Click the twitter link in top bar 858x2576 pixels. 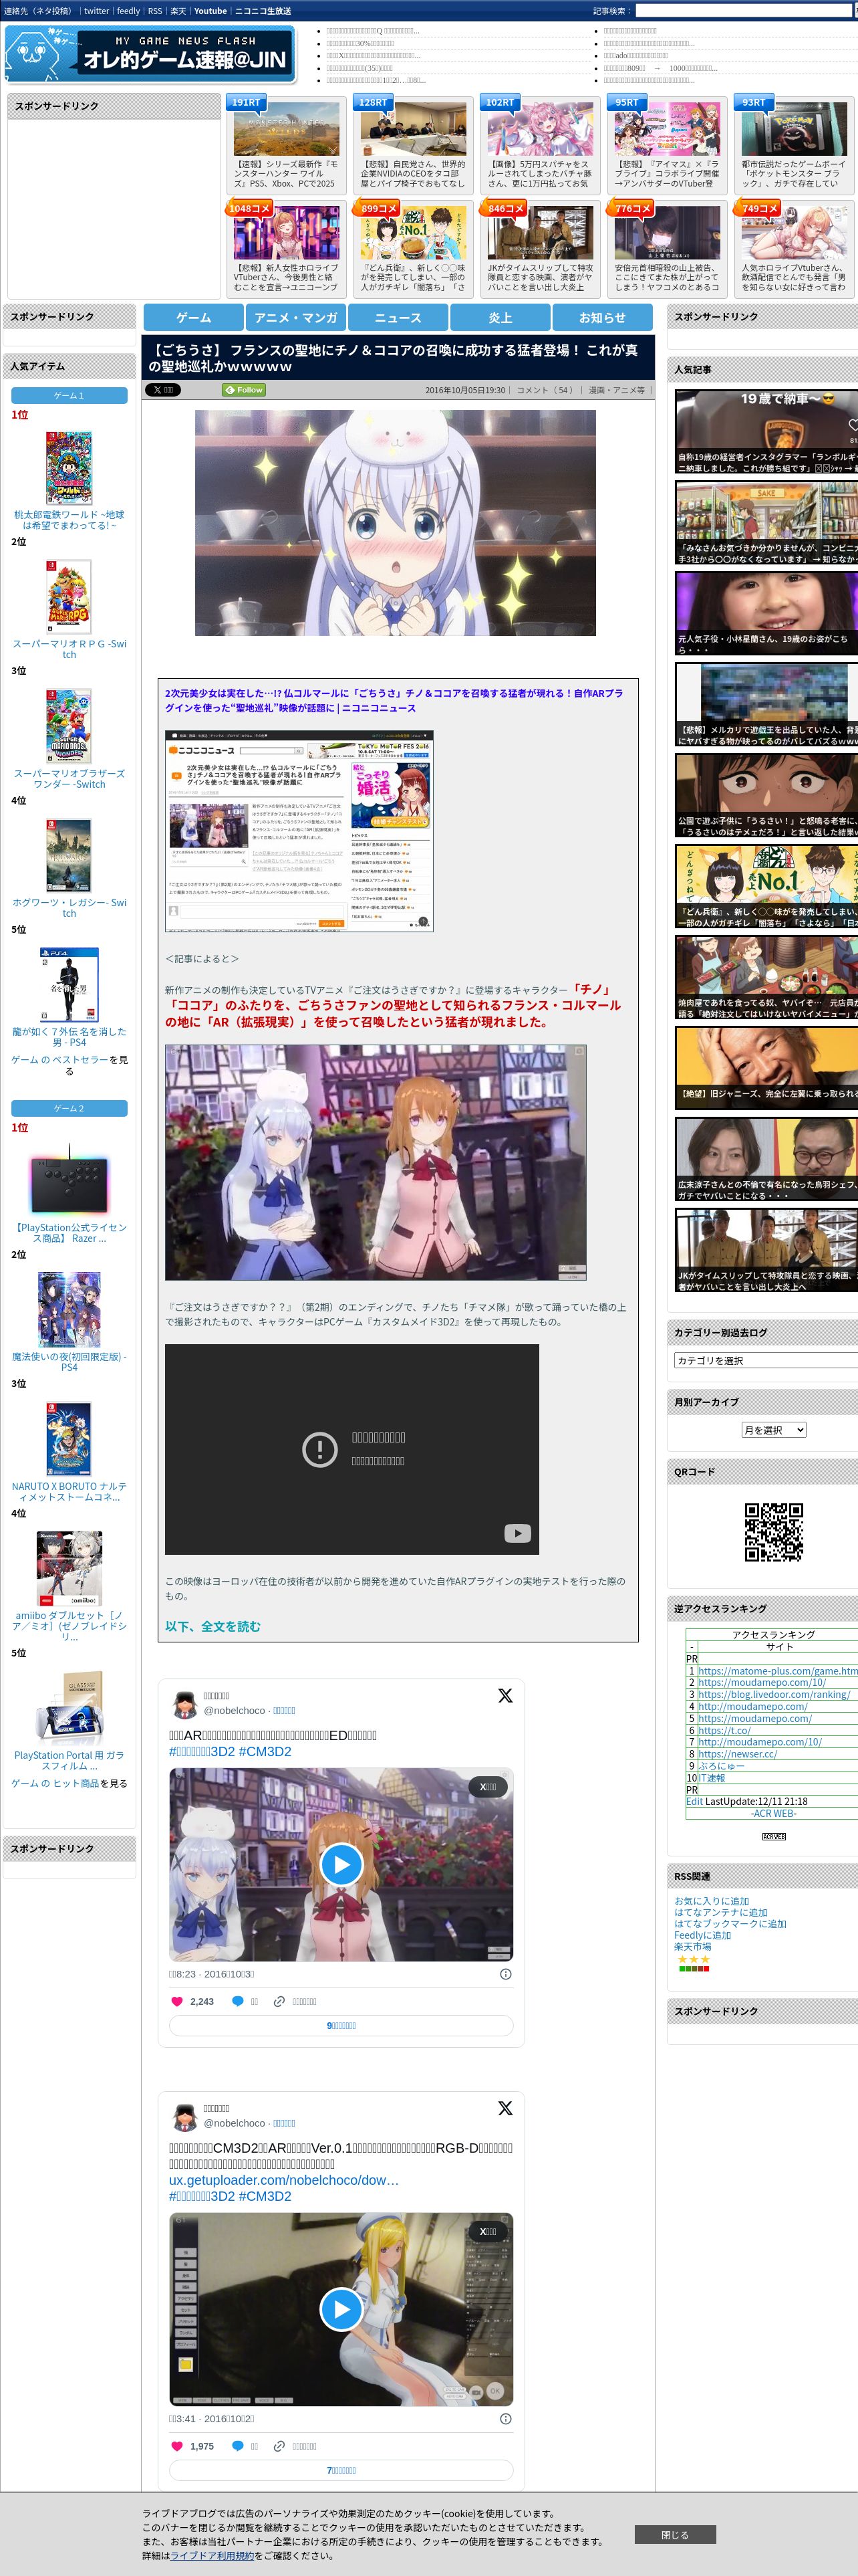(x=96, y=11)
